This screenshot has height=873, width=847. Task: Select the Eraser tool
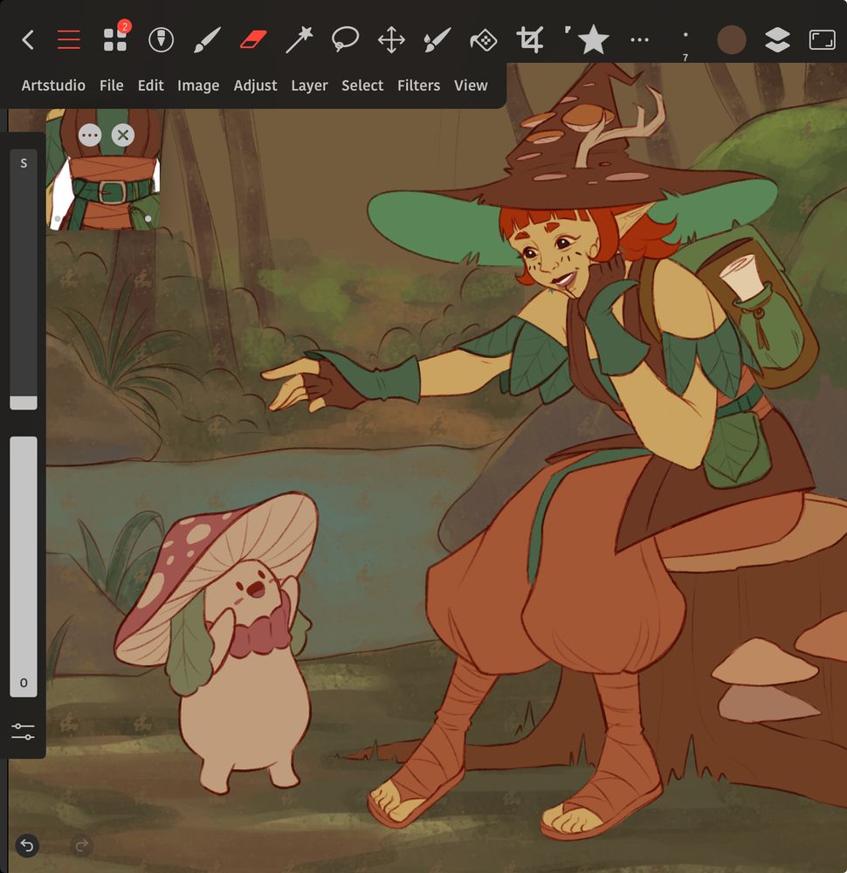coord(252,39)
